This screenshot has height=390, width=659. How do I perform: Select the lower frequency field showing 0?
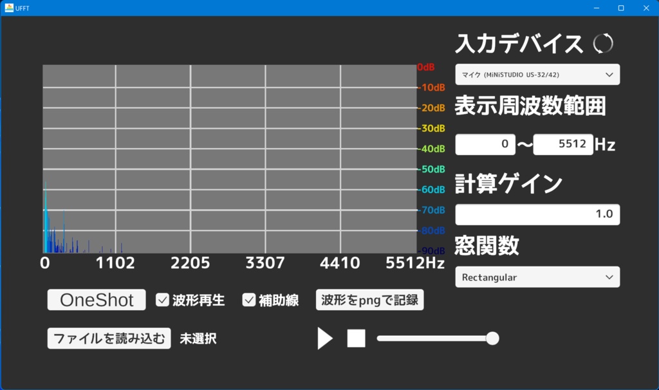pos(485,144)
